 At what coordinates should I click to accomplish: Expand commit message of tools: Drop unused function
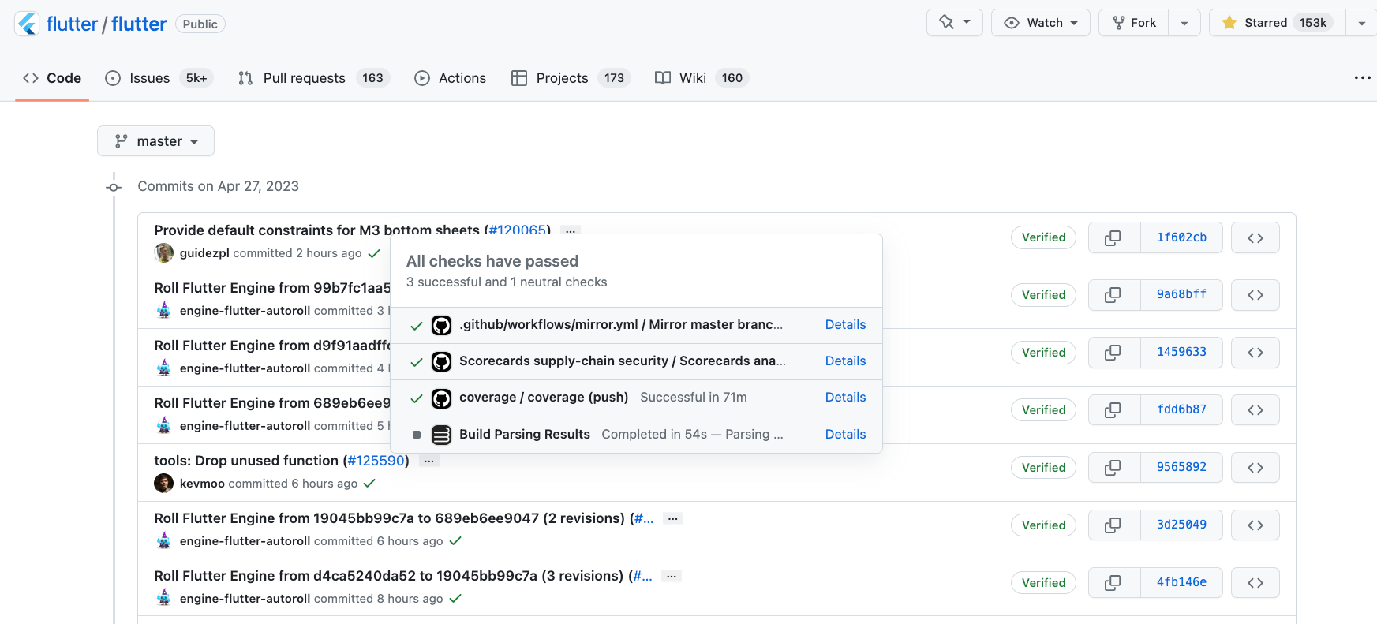pyautogui.click(x=429, y=461)
